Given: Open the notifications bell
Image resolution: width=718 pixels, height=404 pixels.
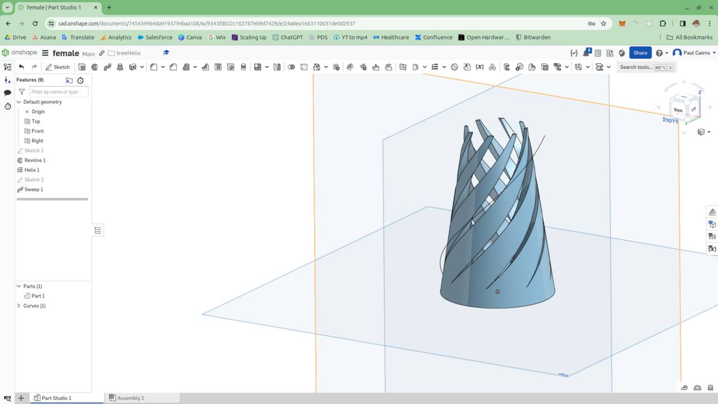Looking at the screenshot, I should click(586, 53).
